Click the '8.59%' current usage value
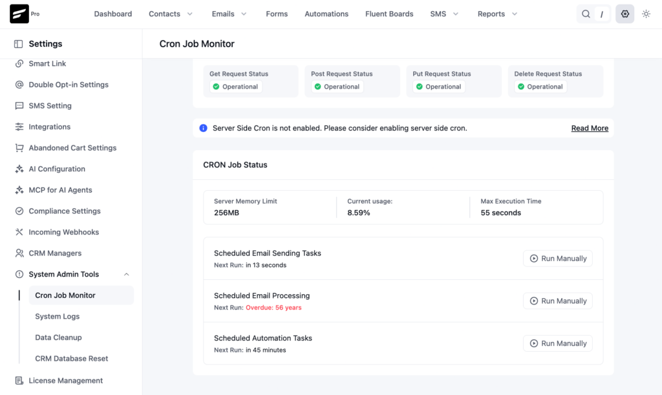 (x=358, y=213)
